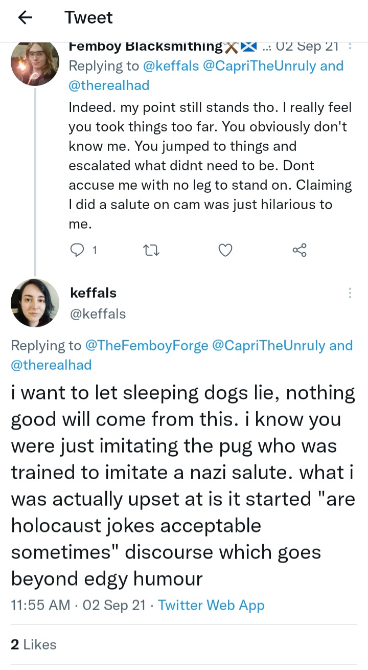Viewport: 368px width, 670px height.
Task: Open the Twitter Web App source link
Action: (x=211, y=606)
